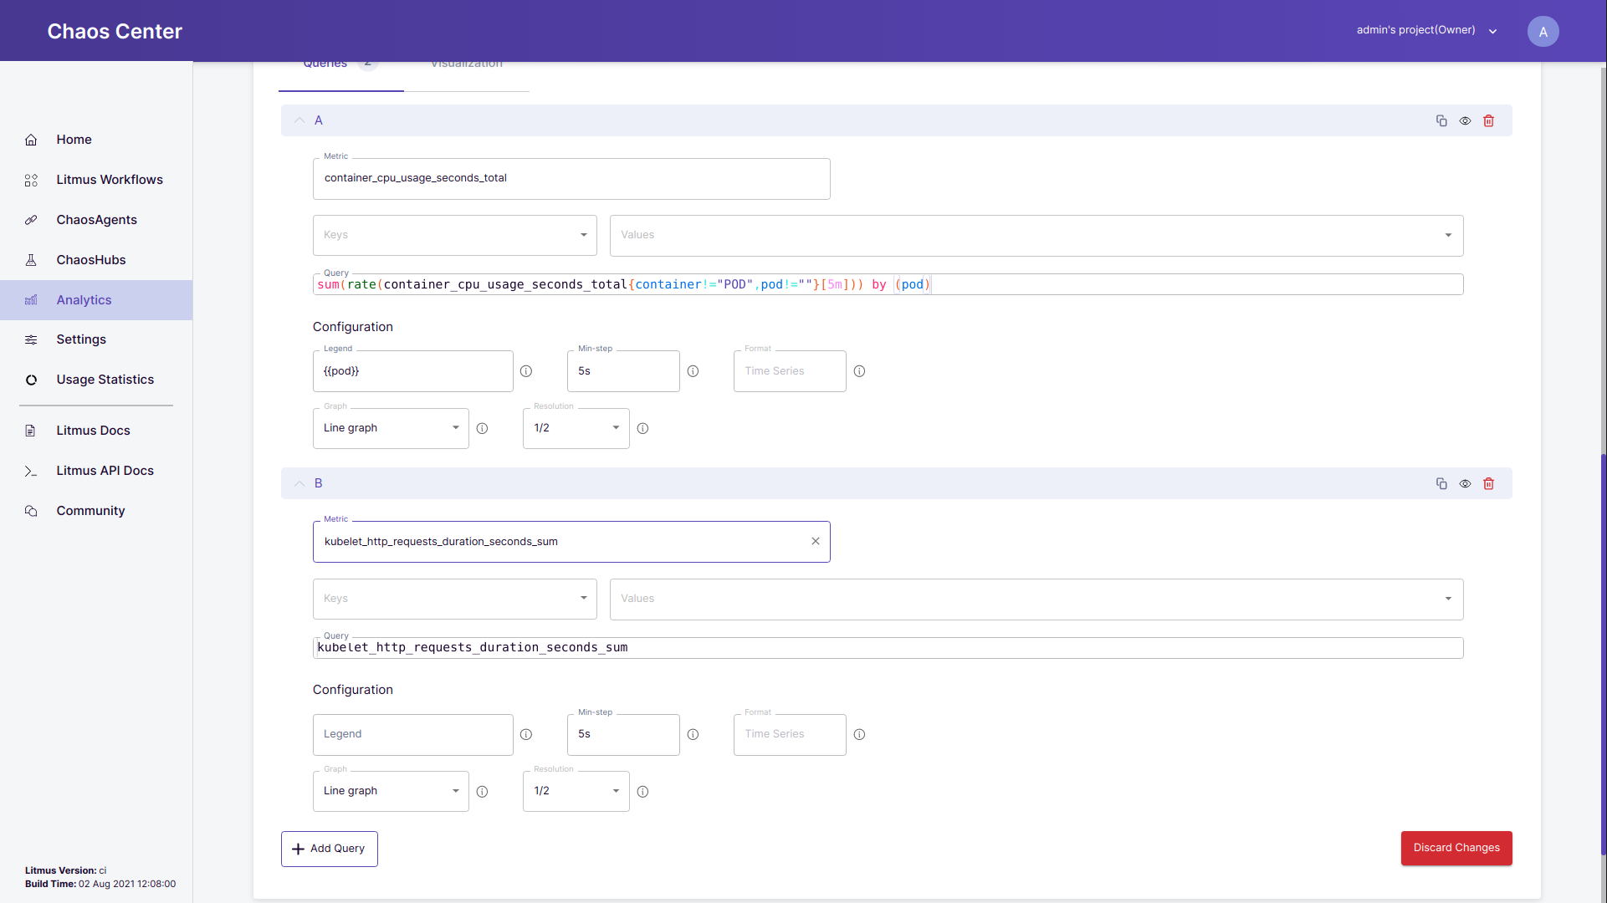Open ChaosHubs from sidebar

pos(91,260)
